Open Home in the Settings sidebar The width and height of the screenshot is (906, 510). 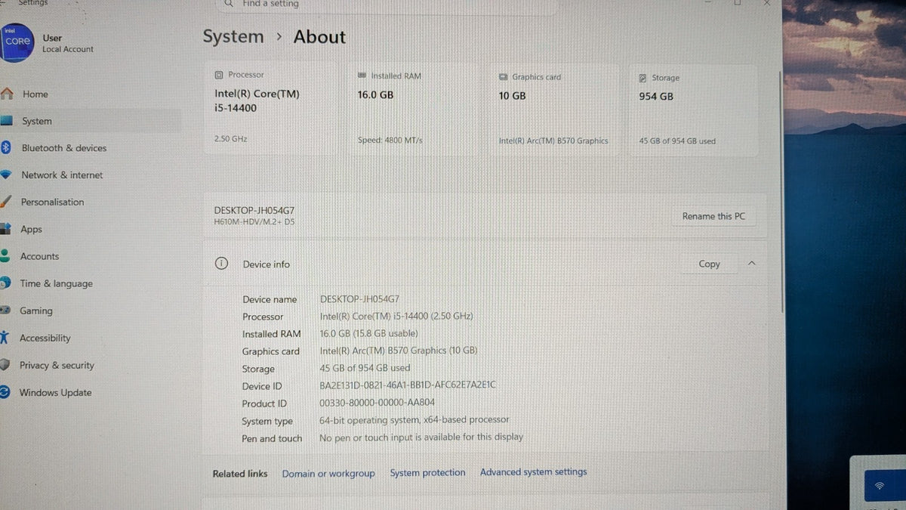pos(35,94)
